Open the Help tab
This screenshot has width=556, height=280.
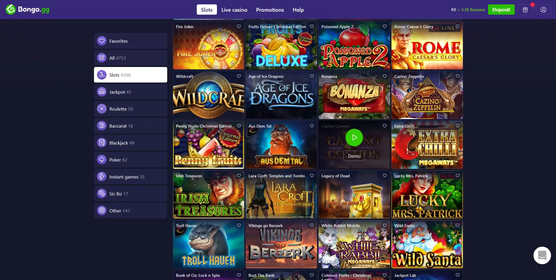(298, 10)
